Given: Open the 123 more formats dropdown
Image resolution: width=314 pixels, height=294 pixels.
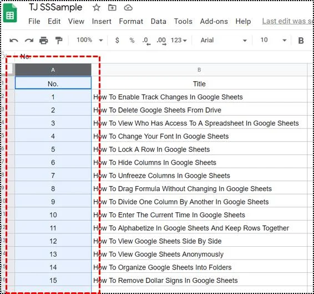Looking at the screenshot, I should [x=179, y=40].
